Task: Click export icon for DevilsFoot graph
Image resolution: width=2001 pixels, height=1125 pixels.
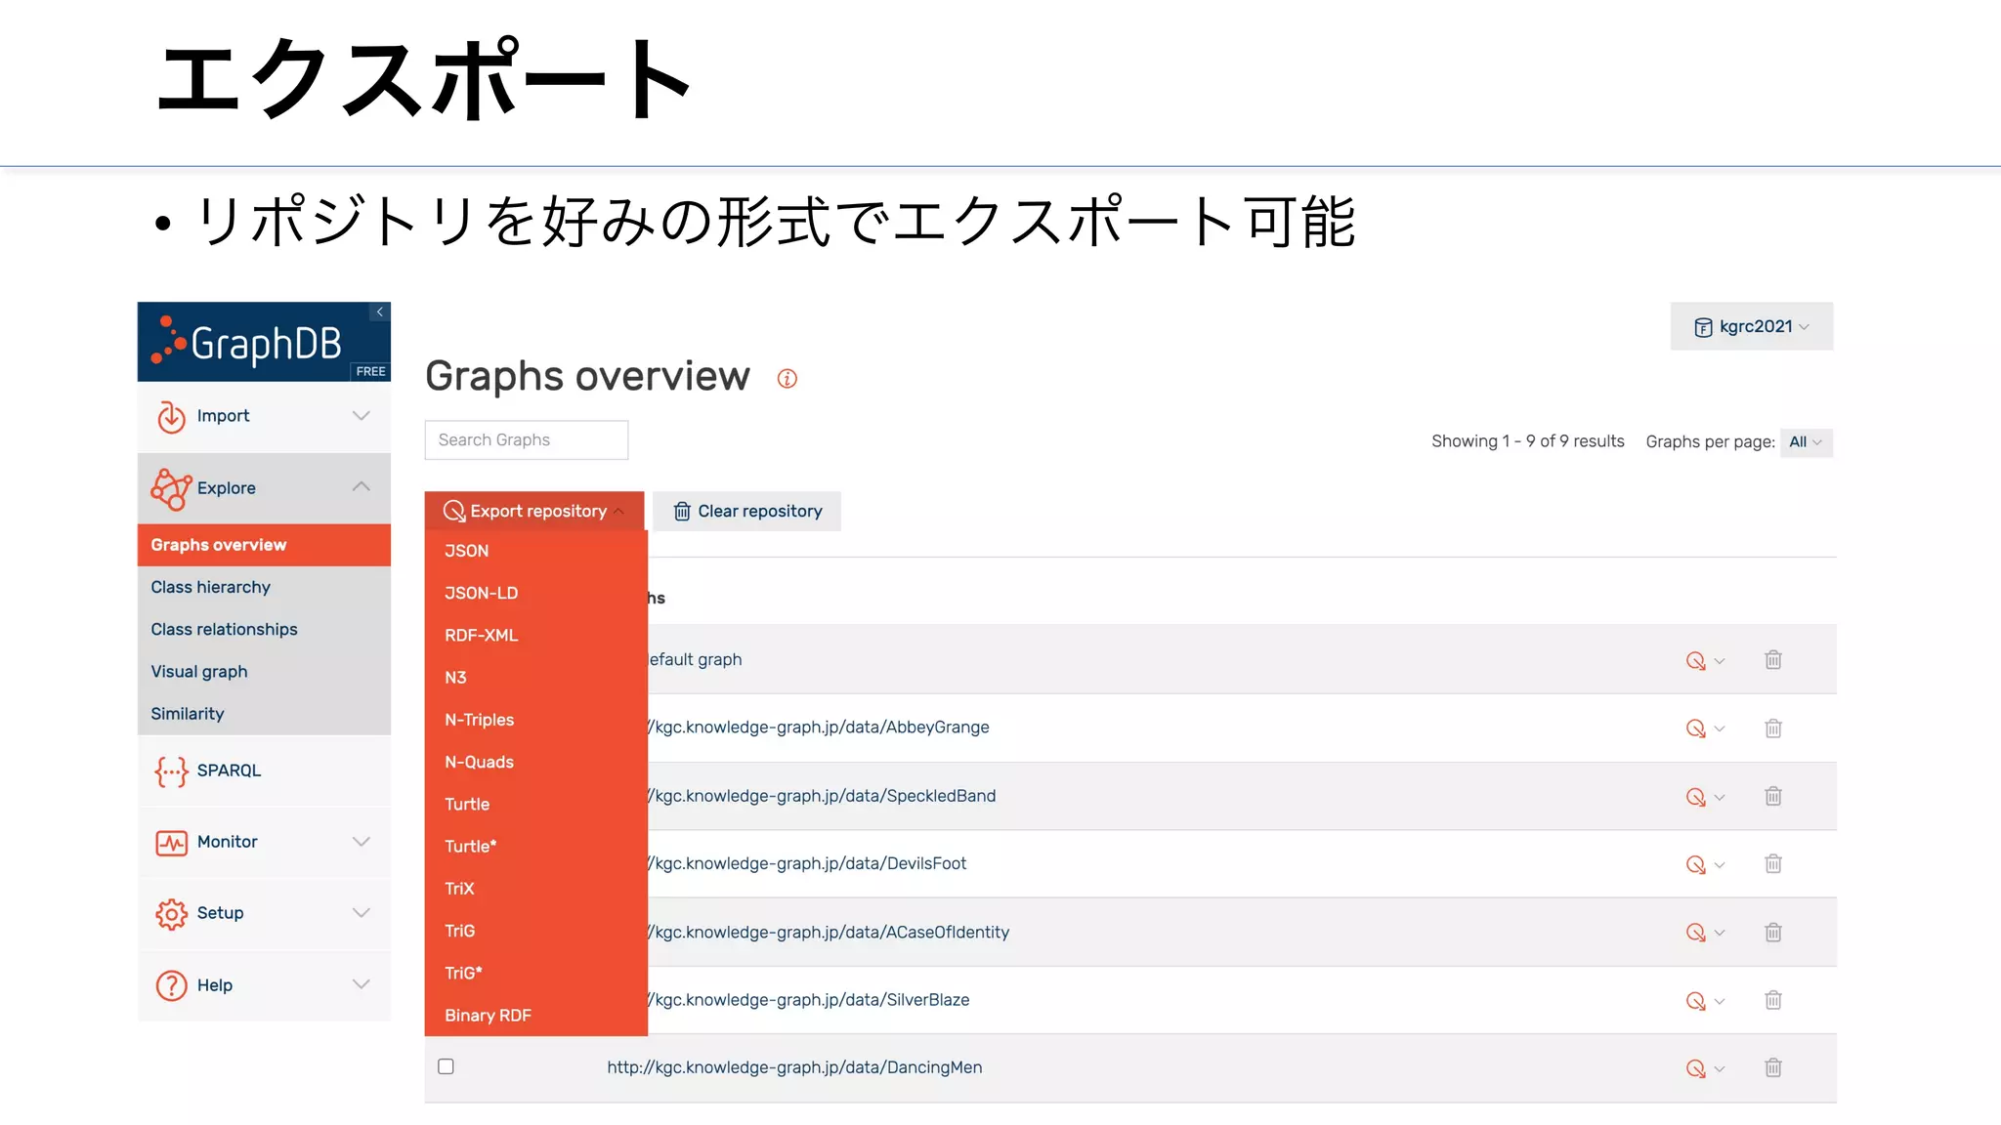Action: tap(1695, 864)
